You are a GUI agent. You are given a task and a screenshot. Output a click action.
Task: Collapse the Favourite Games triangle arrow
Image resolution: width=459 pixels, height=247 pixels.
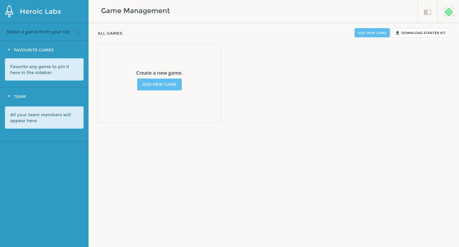point(9,50)
